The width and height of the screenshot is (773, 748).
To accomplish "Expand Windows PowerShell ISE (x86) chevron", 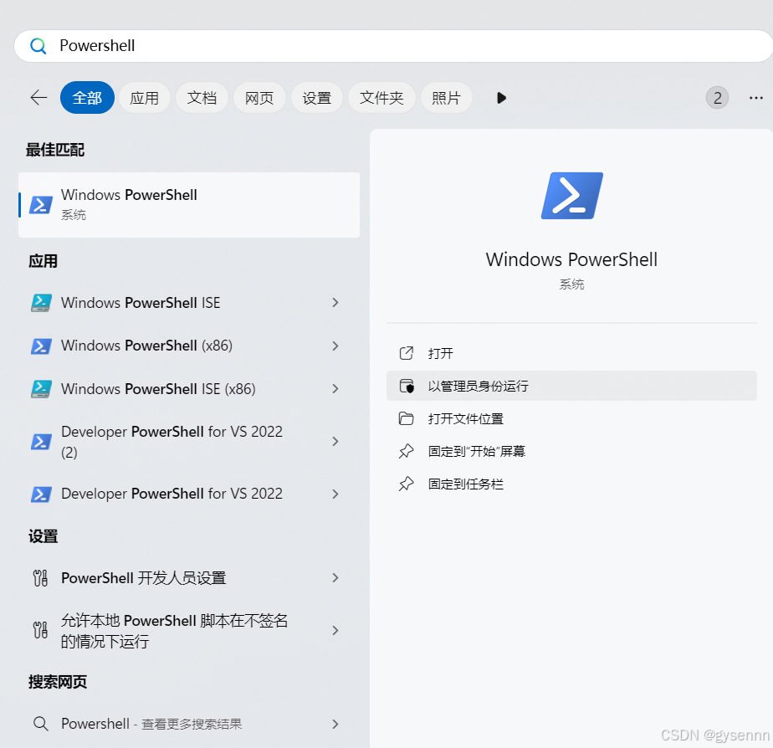I will point(335,389).
